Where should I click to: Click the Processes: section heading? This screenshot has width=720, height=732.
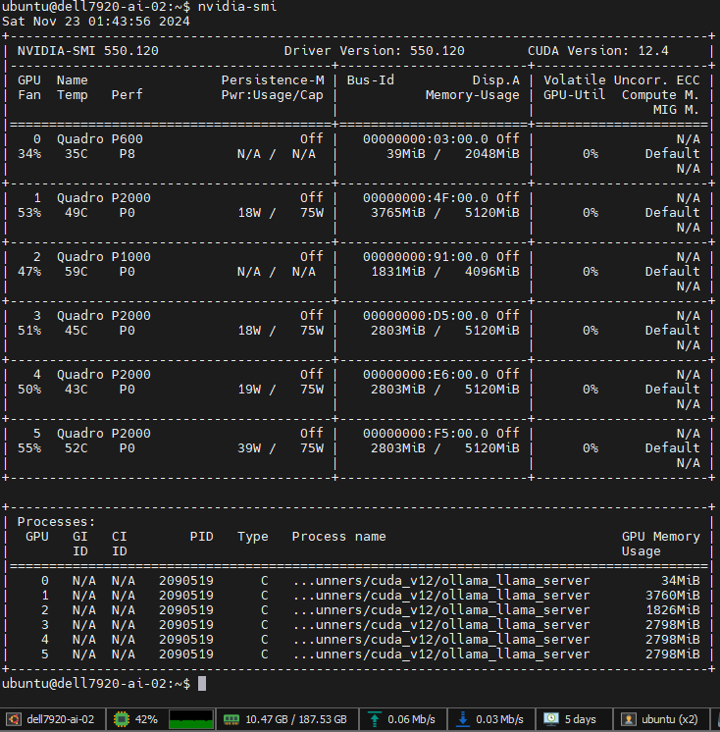[57, 521]
